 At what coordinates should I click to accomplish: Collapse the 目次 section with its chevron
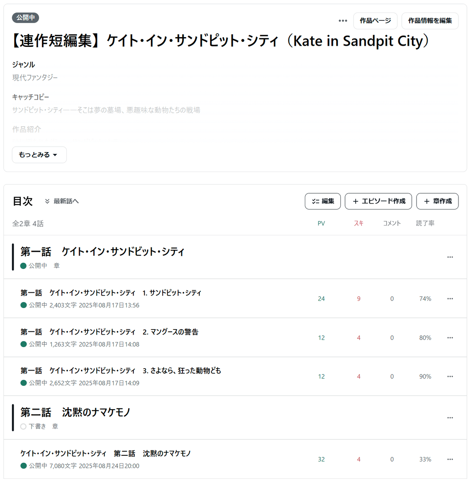(x=47, y=201)
